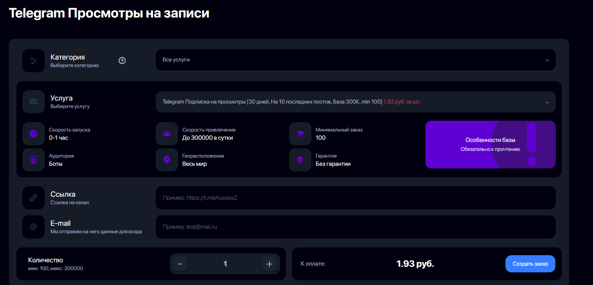
Task: Click the service dropdown arrow
Action: (x=547, y=102)
